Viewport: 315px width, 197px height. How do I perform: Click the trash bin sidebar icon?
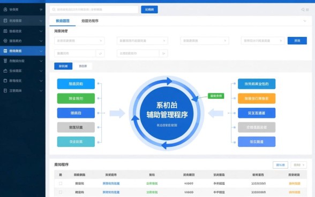pos(5,61)
